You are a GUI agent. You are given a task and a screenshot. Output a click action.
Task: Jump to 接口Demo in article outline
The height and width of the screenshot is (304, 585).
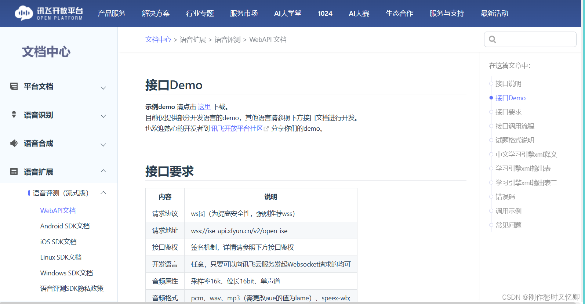tap(510, 98)
